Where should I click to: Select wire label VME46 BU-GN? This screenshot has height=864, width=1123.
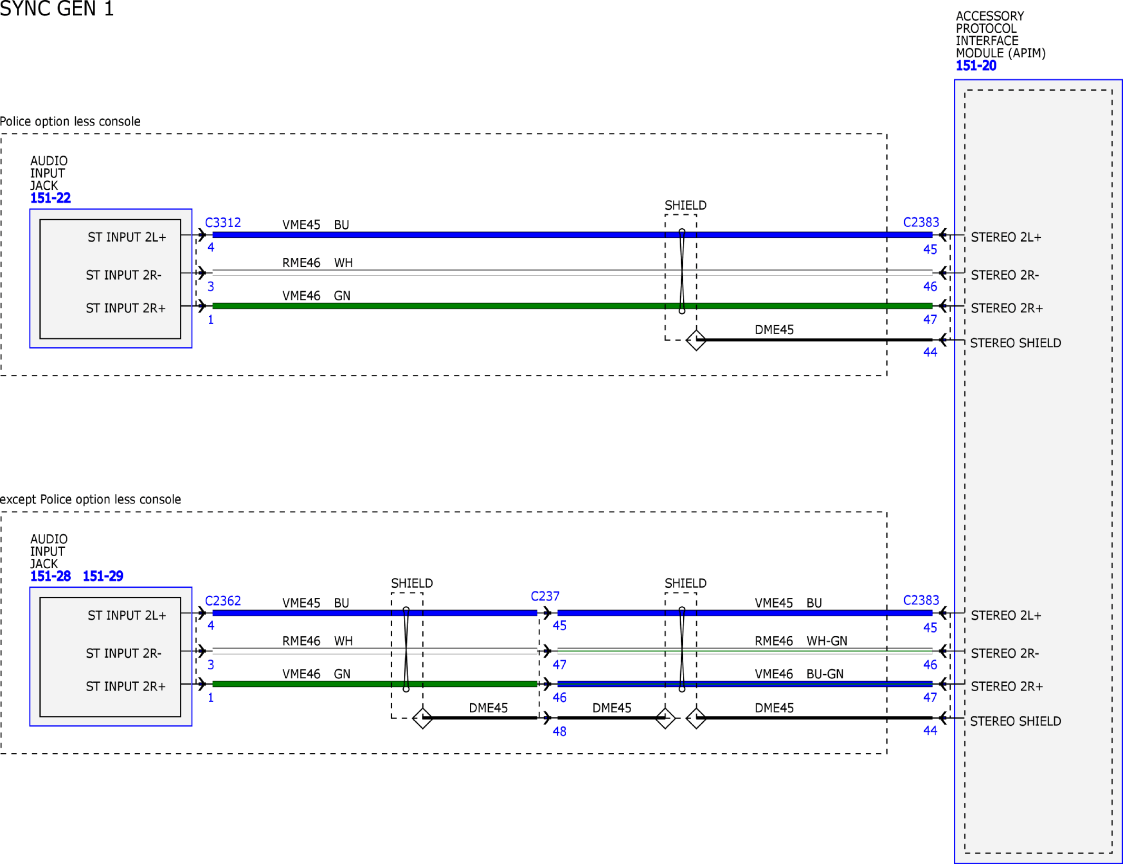click(x=799, y=674)
